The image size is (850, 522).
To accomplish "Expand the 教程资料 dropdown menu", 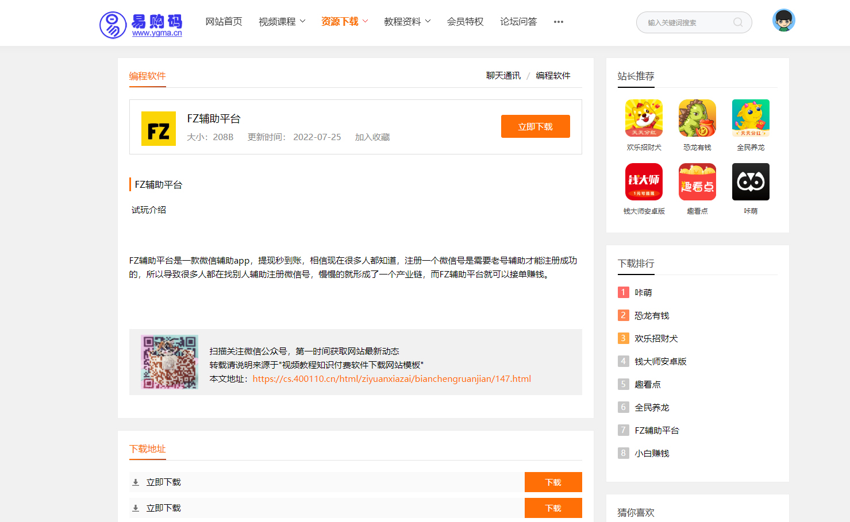I will click(407, 22).
